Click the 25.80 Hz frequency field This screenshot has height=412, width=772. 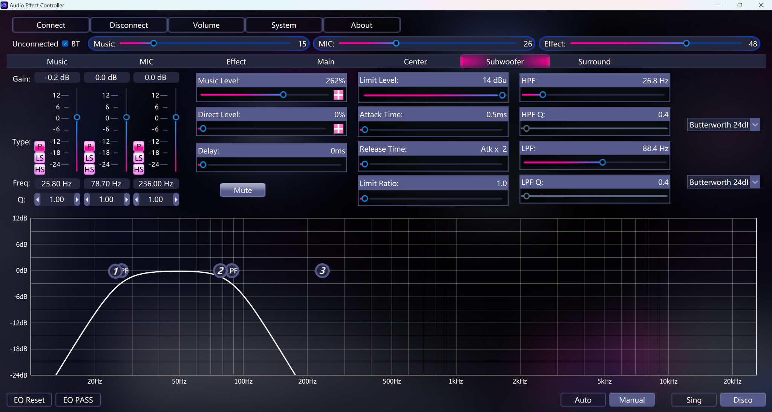pyautogui.click(x=57, y=184)
